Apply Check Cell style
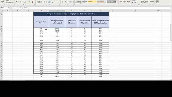 coord(111,2)
